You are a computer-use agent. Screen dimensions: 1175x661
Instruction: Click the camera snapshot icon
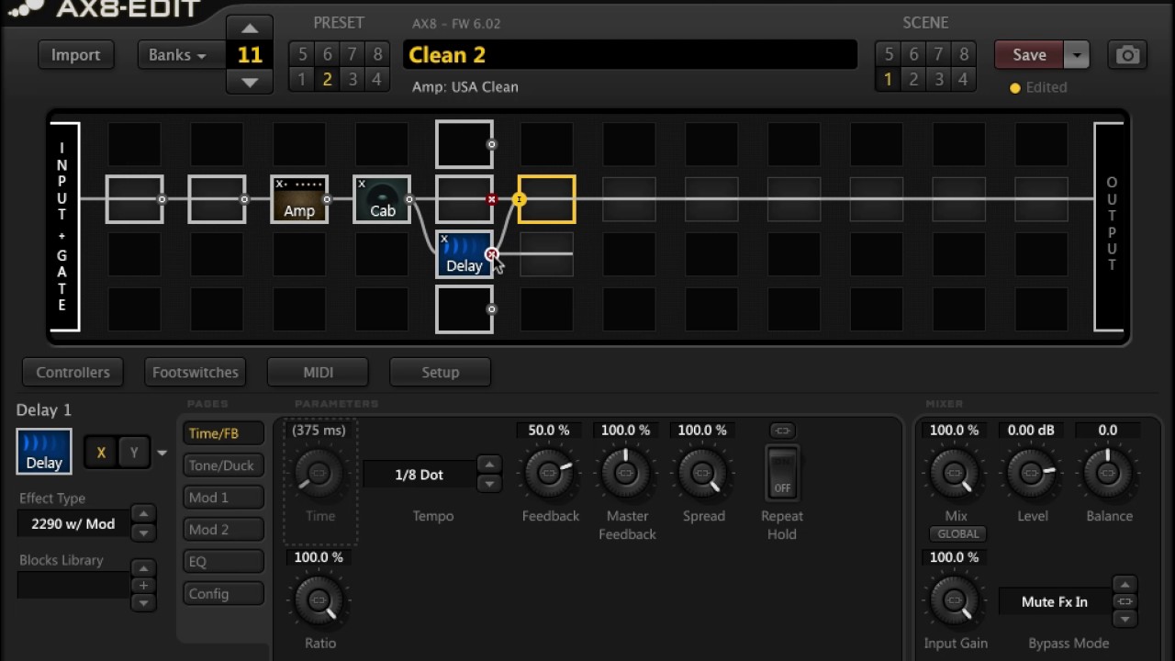click(1127, 55)
